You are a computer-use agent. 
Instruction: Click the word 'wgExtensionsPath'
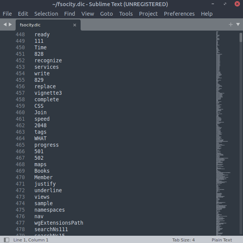[x=59, y=223]
